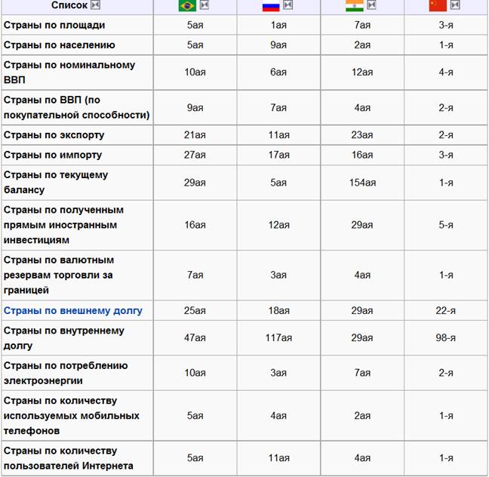Viewport: 489px width, 477px height.
Task: Click 'Страны по экспорту' row label
Action: click(54, 134)
